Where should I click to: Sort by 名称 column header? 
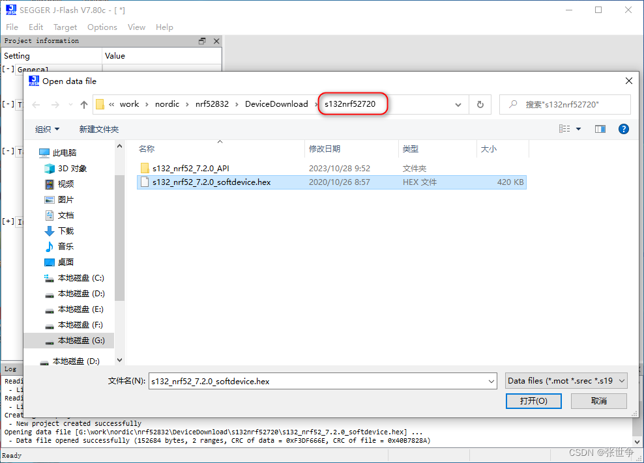coord(146,148)
